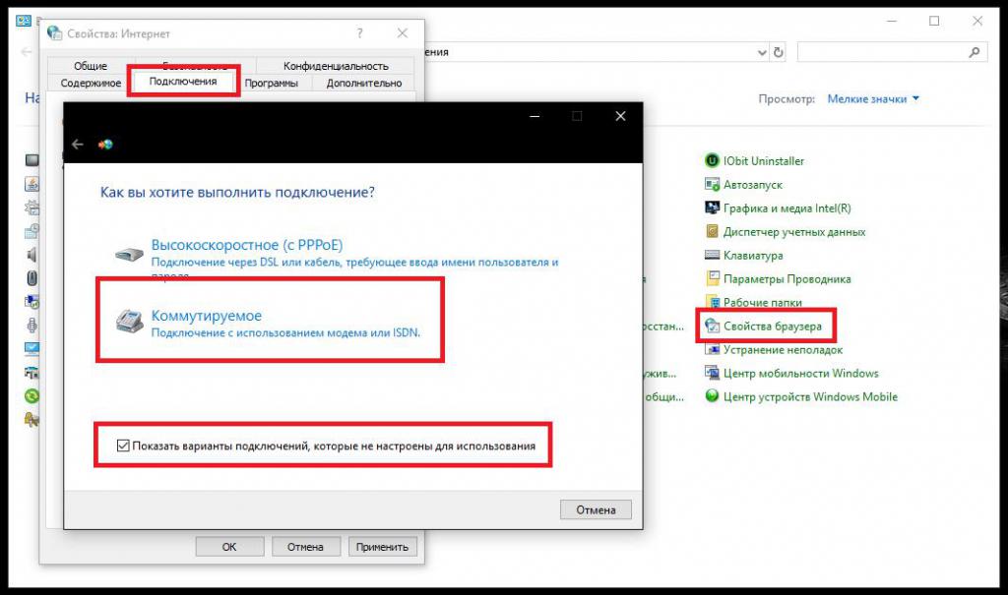
Task: Open the Control Panel address bar dropdown
Action: [x=762, y=53]
